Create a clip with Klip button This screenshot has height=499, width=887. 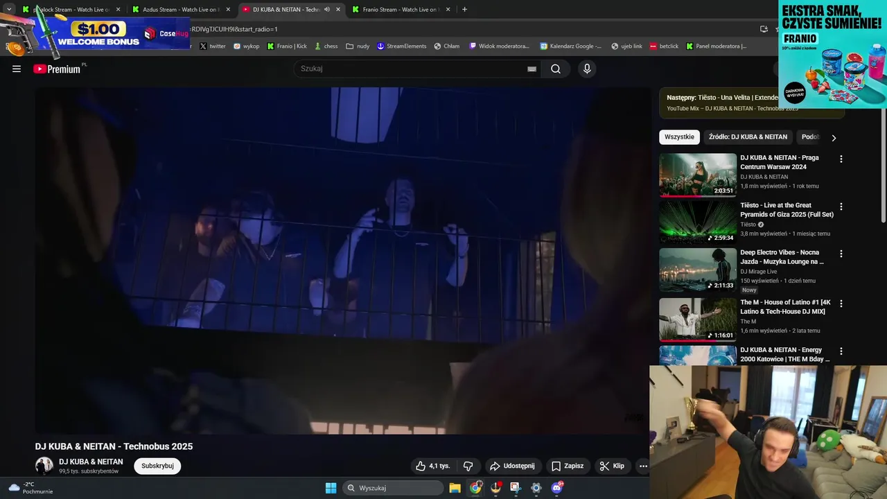(612, 466)
